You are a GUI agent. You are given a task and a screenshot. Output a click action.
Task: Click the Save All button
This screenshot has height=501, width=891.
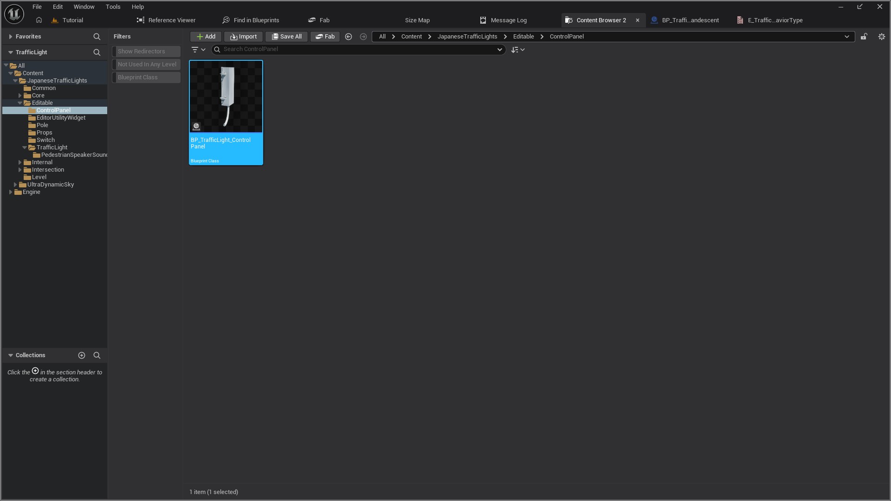286,37
